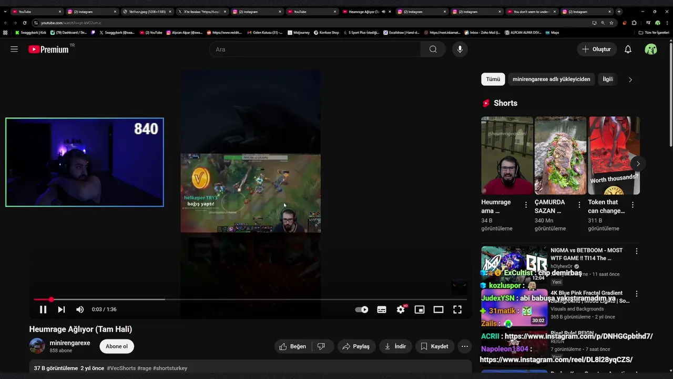Select the Tümü filter chip
This screenshot has height=379, width=673.
[493, 79]
